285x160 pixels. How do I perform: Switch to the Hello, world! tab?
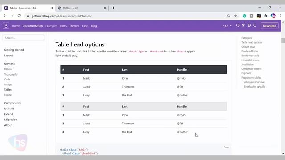point(82,8)
